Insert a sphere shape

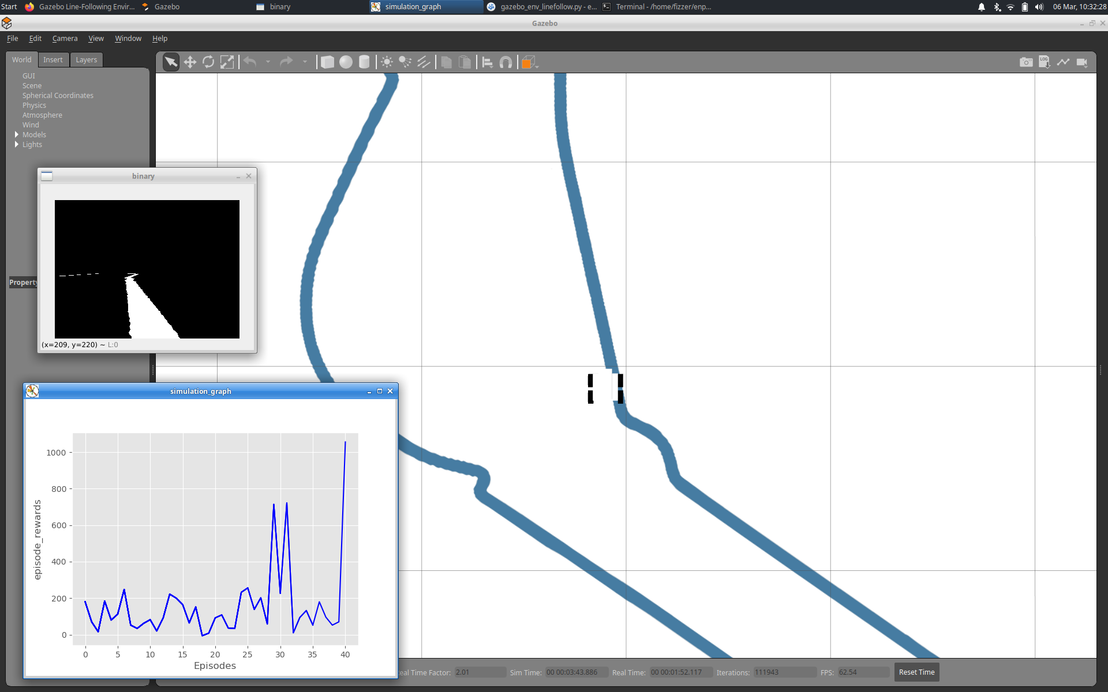[346, 62]
